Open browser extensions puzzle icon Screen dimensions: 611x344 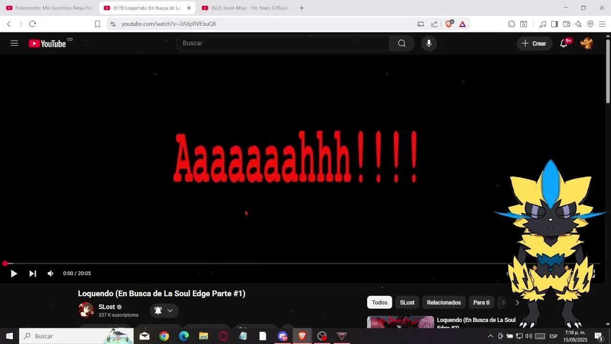click(x=512, y=24)
